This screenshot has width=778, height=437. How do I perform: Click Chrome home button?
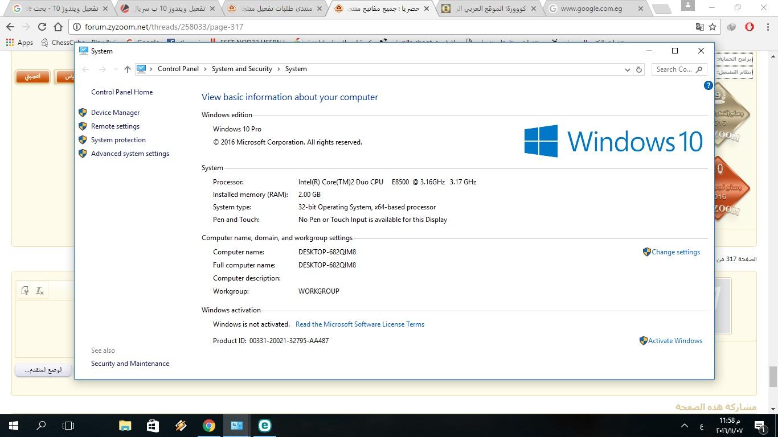click(x=58, y=27)
